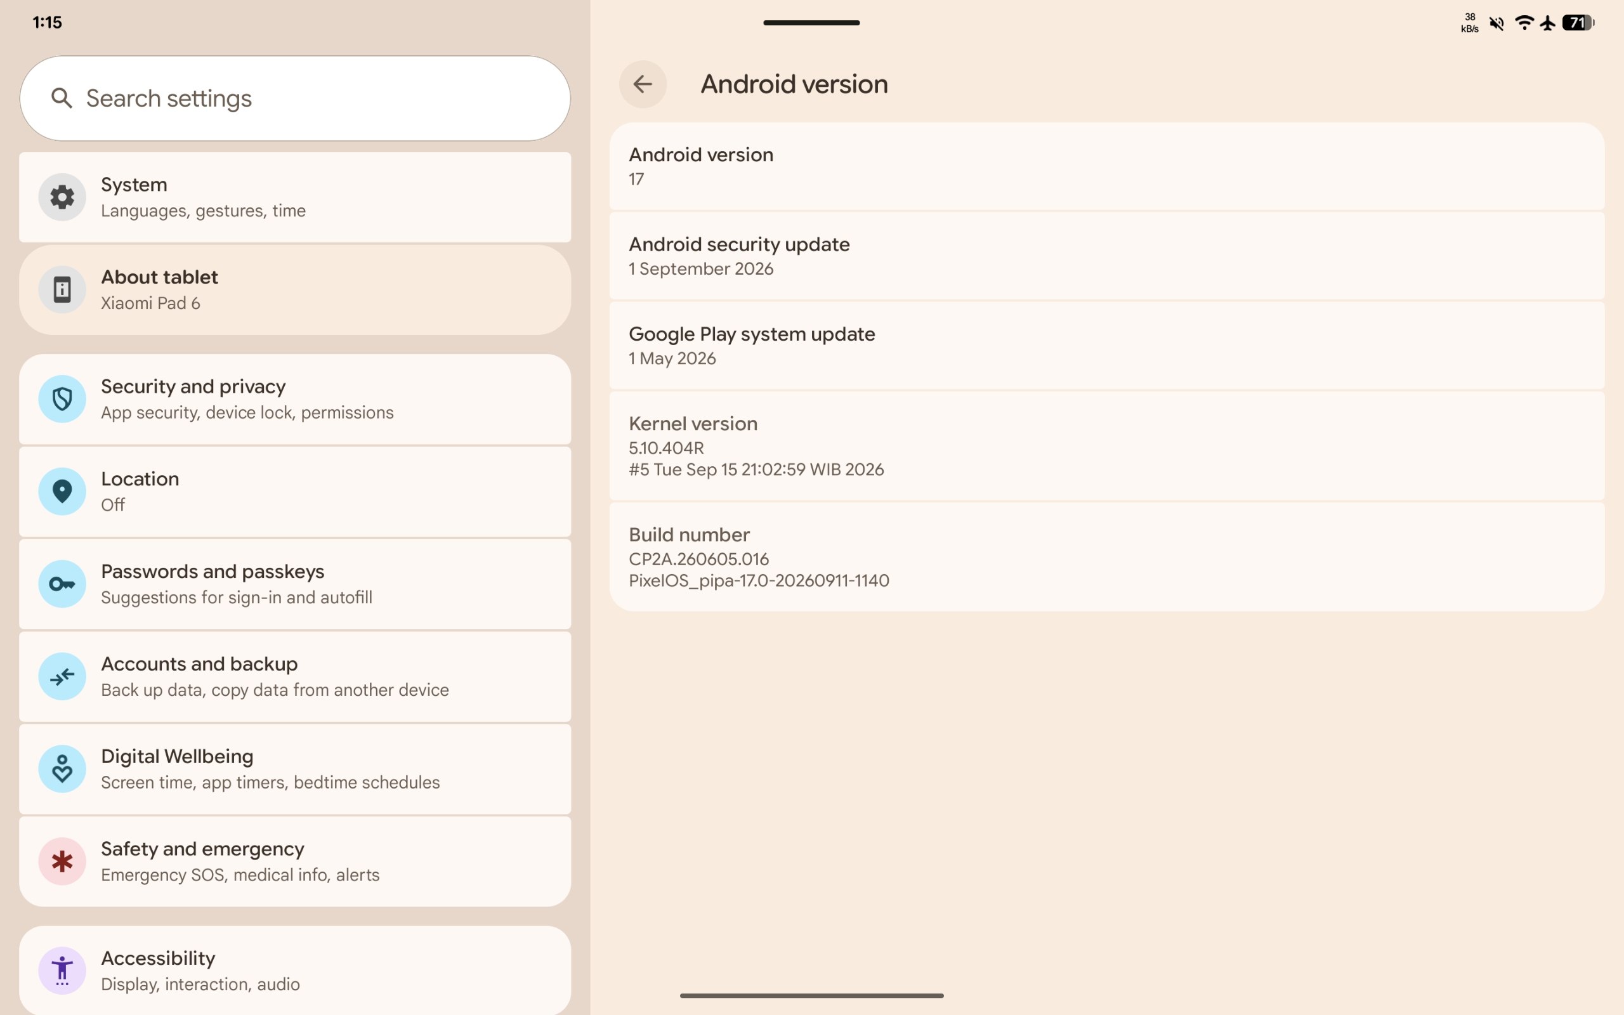
Task: Tap the Security and privacy shield icon
Action: coord(62,400)
